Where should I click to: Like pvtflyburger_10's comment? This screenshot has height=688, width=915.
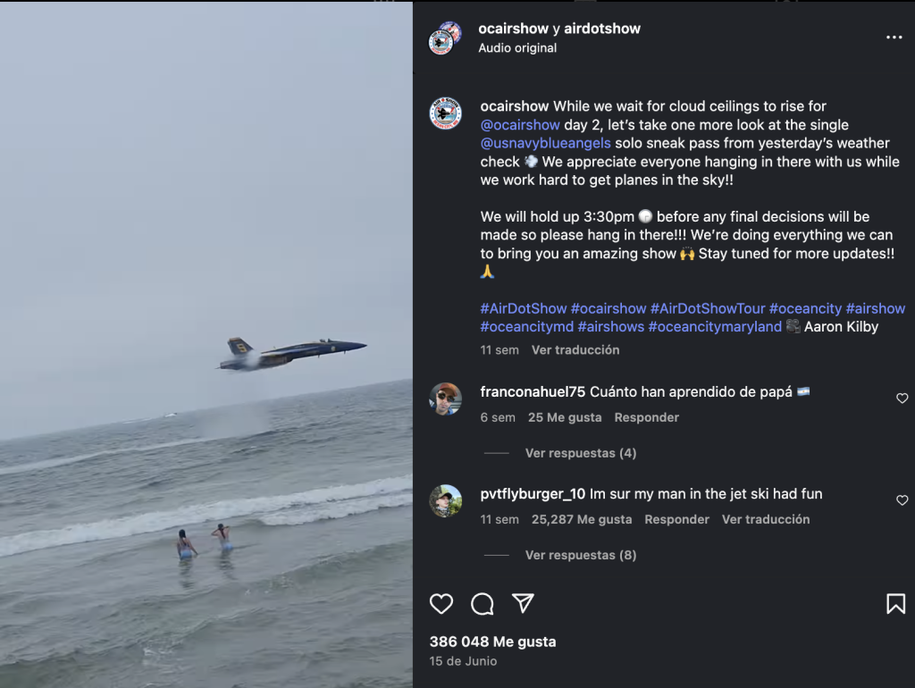click(902, 500)
